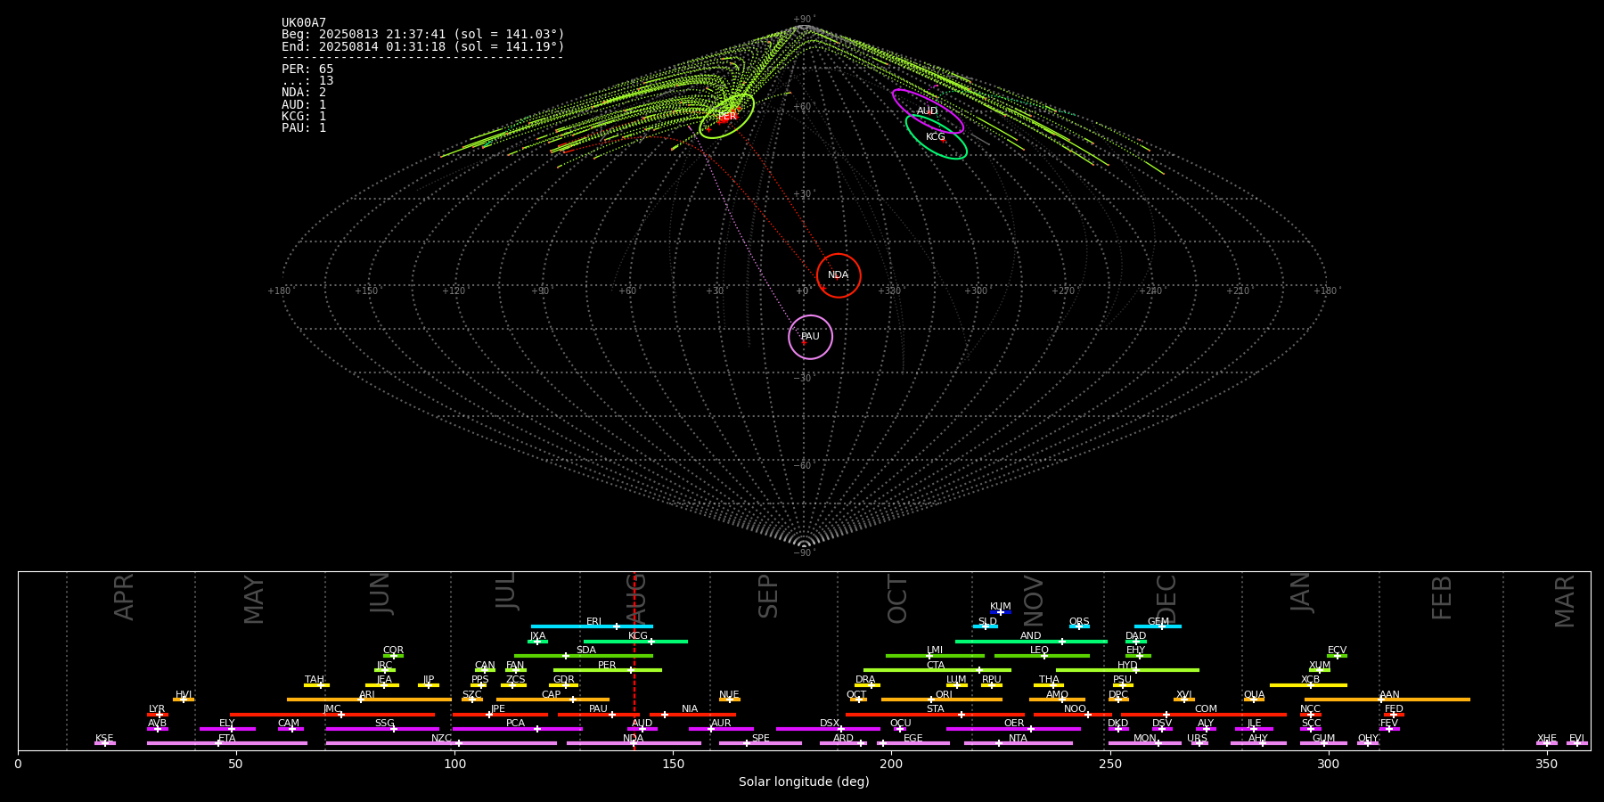Click the 300 tick on the solar longitude axis
The width and height of the screenshot is (1604, 802).
(x=1328, y=764)
